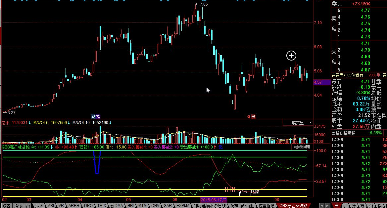Select the 花神百战百胜 indicator tab

pyautogui.click(x=242, y=206)
